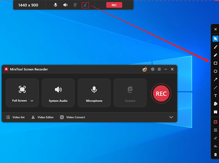Open the Video Editor

click(42, 117)
